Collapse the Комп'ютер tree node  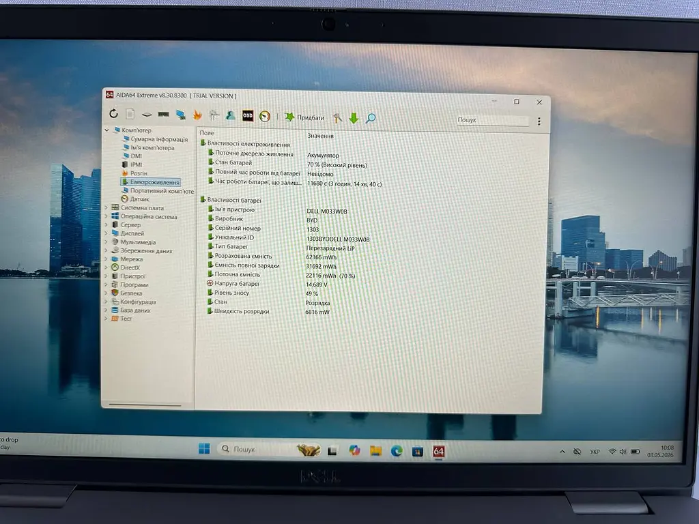(x=106, y=130)
